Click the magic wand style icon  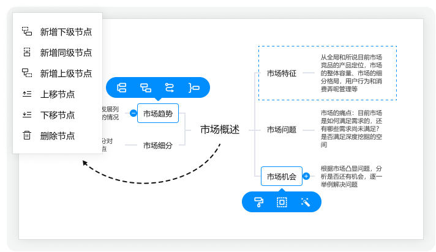click(306, 202)
